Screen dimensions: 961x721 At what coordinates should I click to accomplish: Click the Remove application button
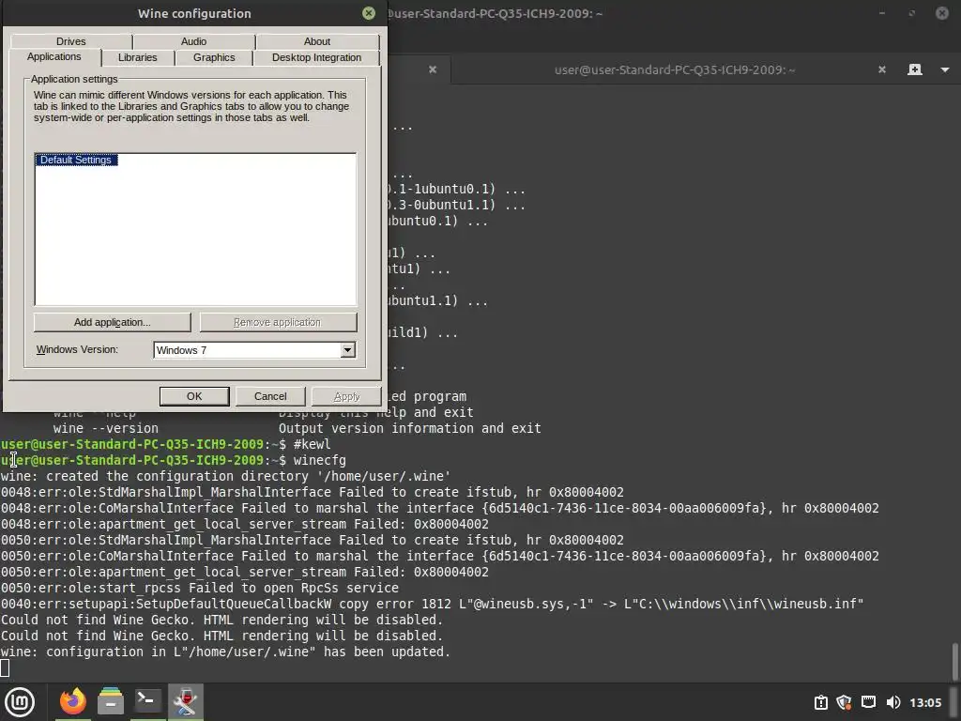(278, 323)
